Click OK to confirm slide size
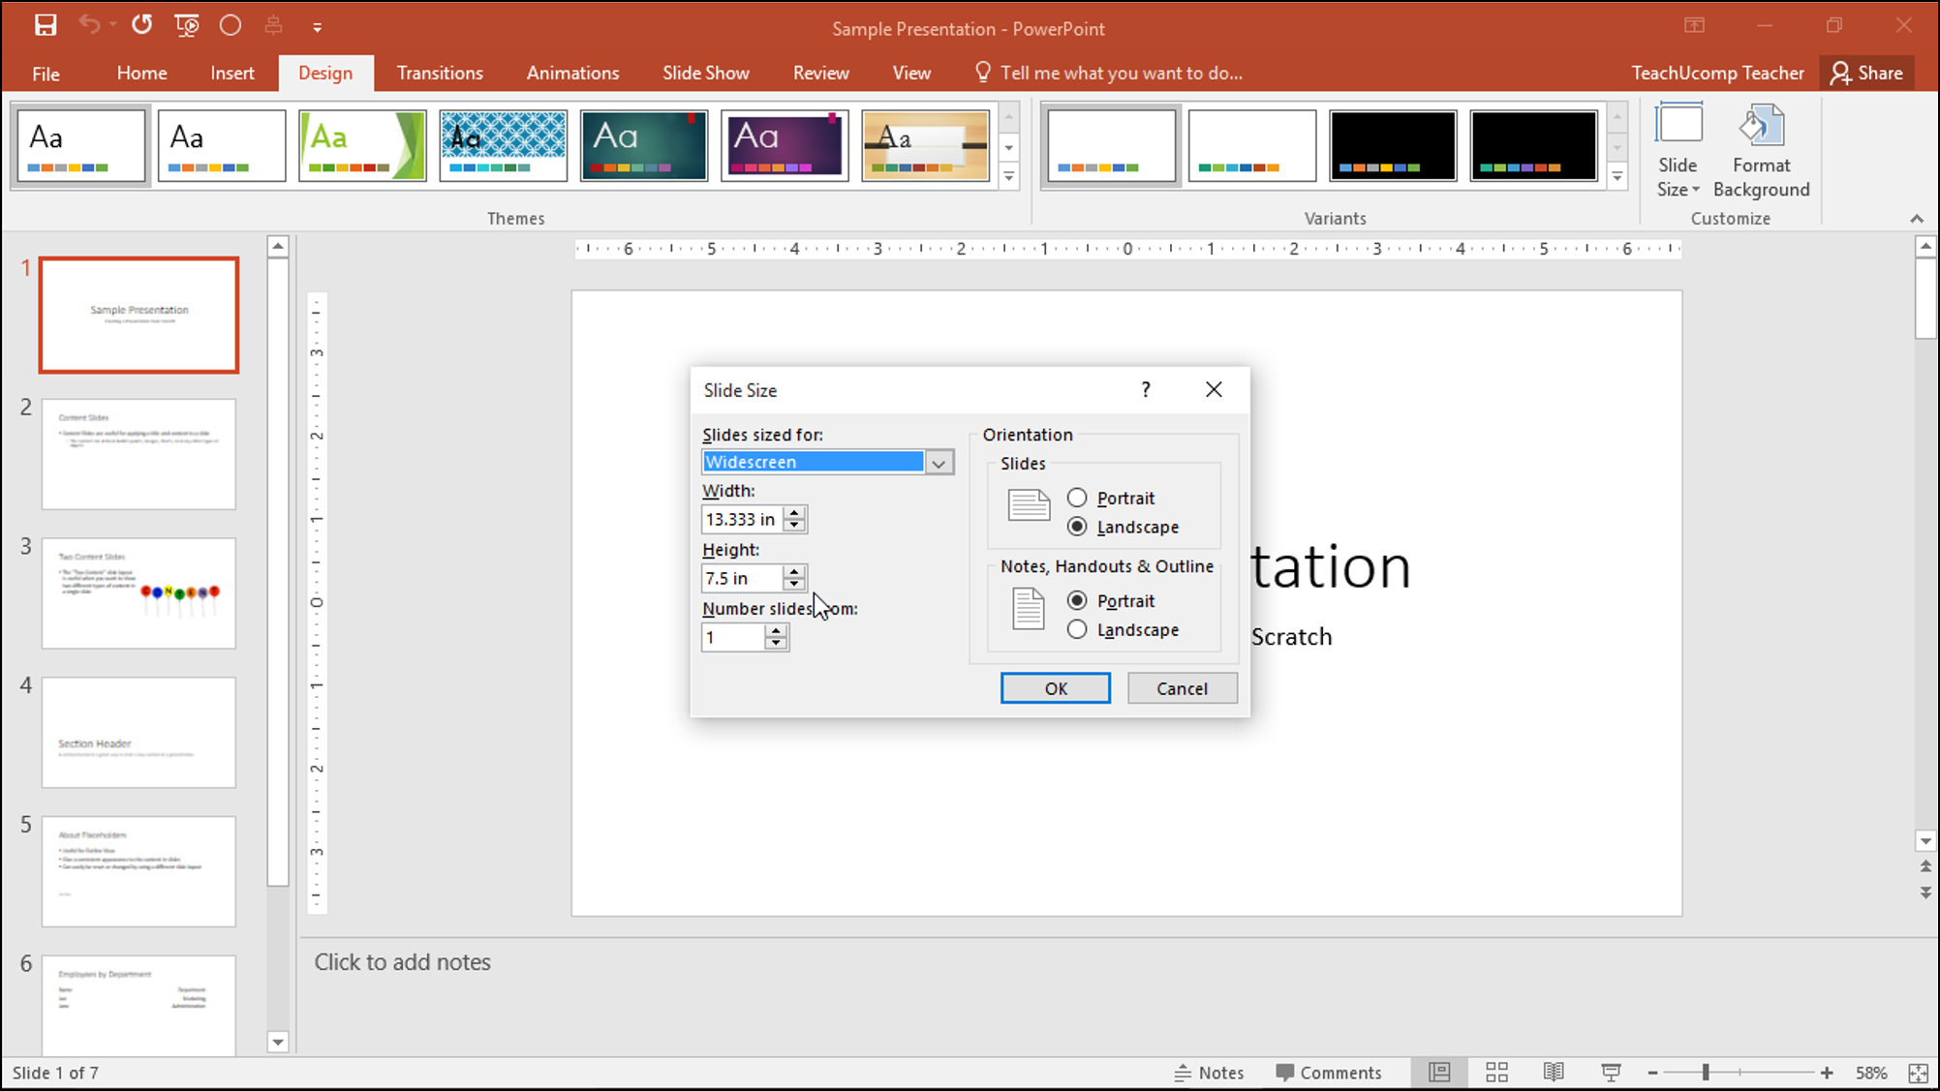Viewport: 1940px width, 1091px height. (x=1057, y=687)
